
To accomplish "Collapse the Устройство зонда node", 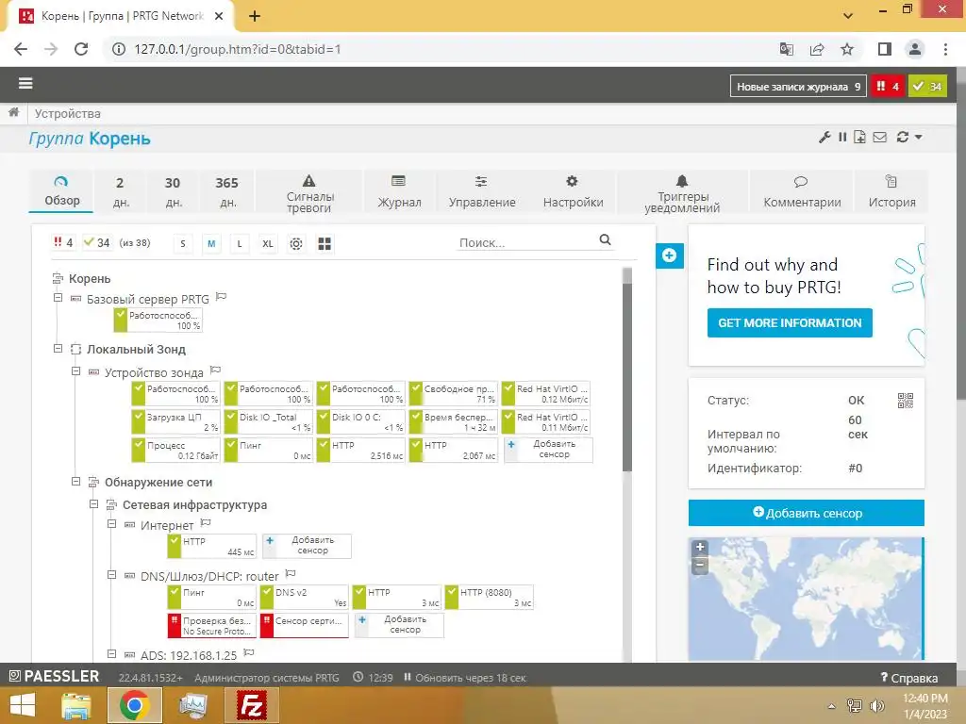I will [75, 371].
